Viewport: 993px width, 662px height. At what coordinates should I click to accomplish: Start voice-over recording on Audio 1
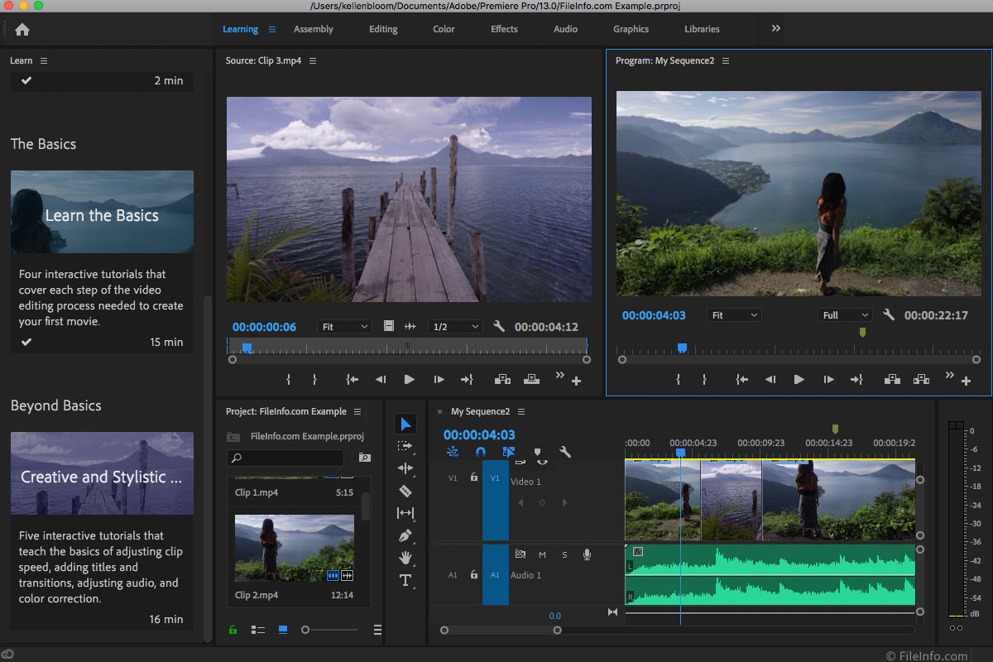(x=587, y=554)
